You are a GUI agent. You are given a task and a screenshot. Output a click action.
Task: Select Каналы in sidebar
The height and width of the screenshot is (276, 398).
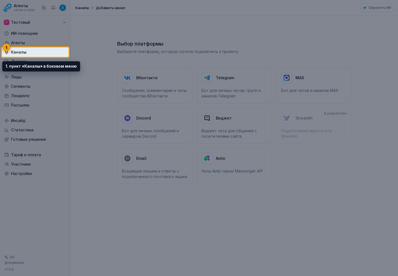click(35, 52)
